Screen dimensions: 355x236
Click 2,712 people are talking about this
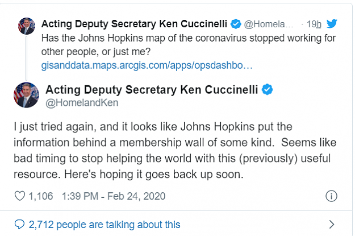click(x=105, y=225)
